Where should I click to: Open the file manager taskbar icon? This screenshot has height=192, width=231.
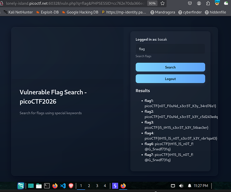coord(39,186)
